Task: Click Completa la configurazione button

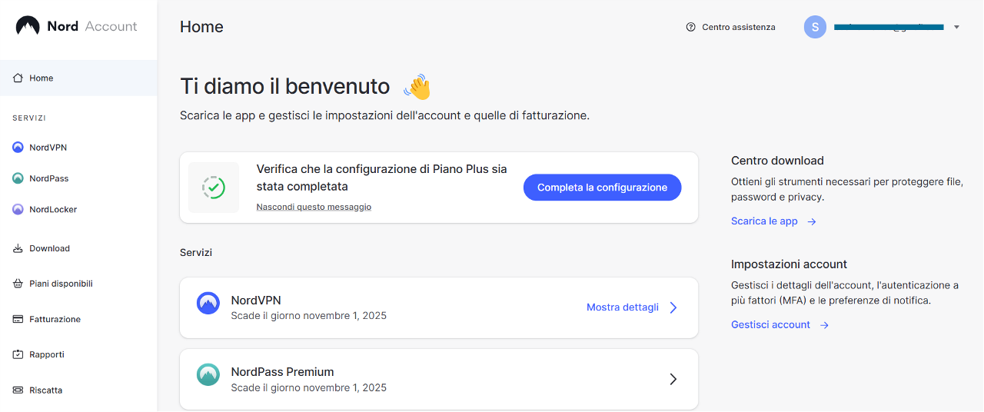Action: point(602,188)
